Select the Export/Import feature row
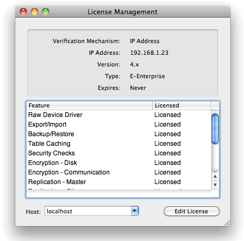The width and height of the screenshot is (244, 241). 119,124
